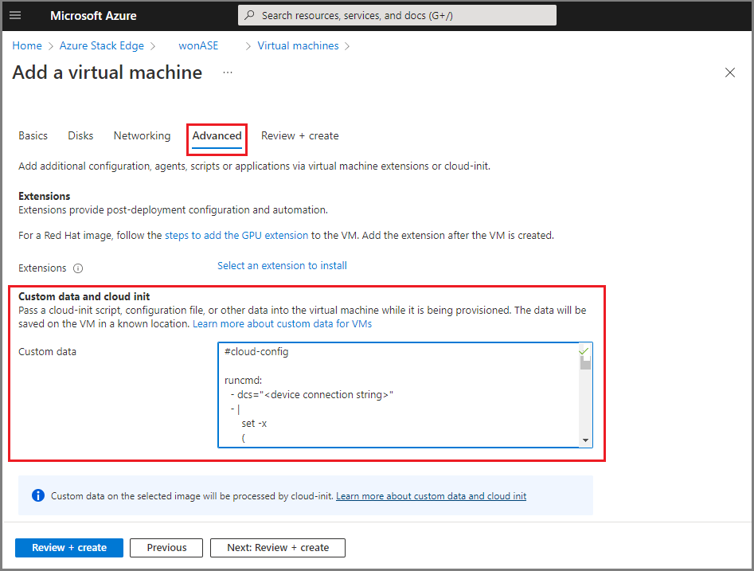
Task: Click the Microsoft Azure logo
Action: click(x=92, y=15)
